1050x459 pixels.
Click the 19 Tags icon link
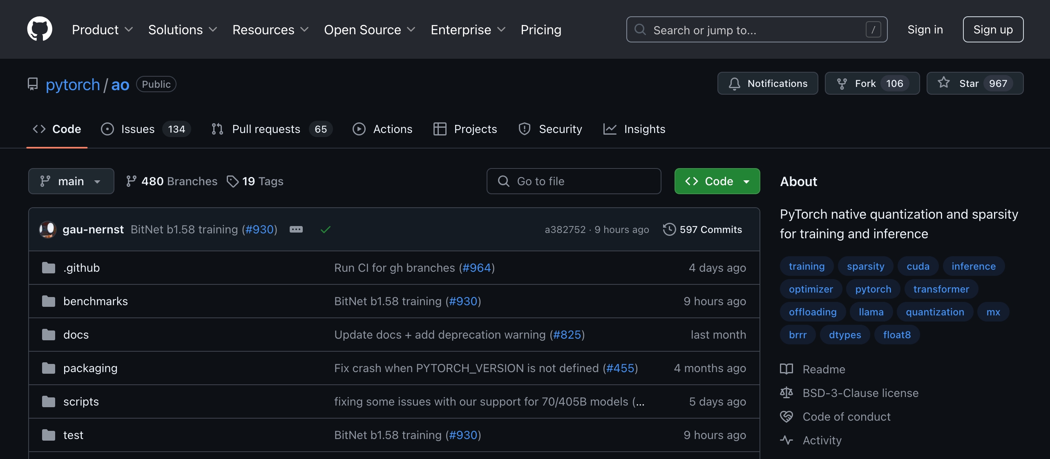click(232, 181)
